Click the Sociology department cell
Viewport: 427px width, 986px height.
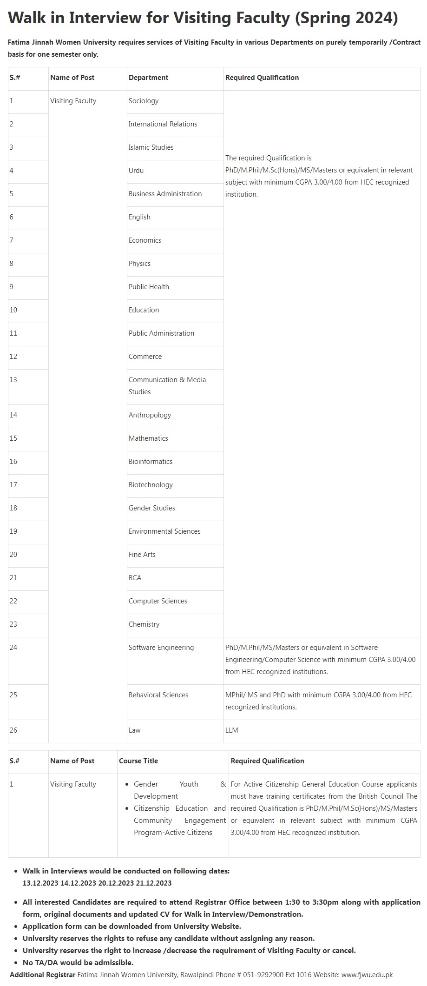pos(144,101)
